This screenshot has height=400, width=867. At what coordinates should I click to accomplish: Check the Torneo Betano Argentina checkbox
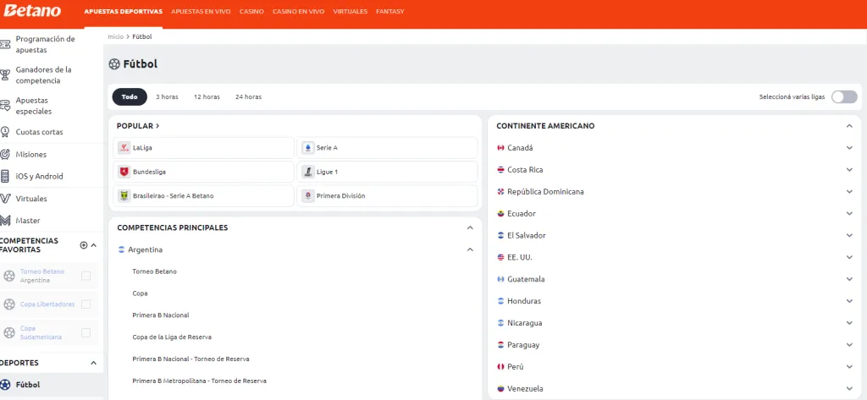coord(86,276)
